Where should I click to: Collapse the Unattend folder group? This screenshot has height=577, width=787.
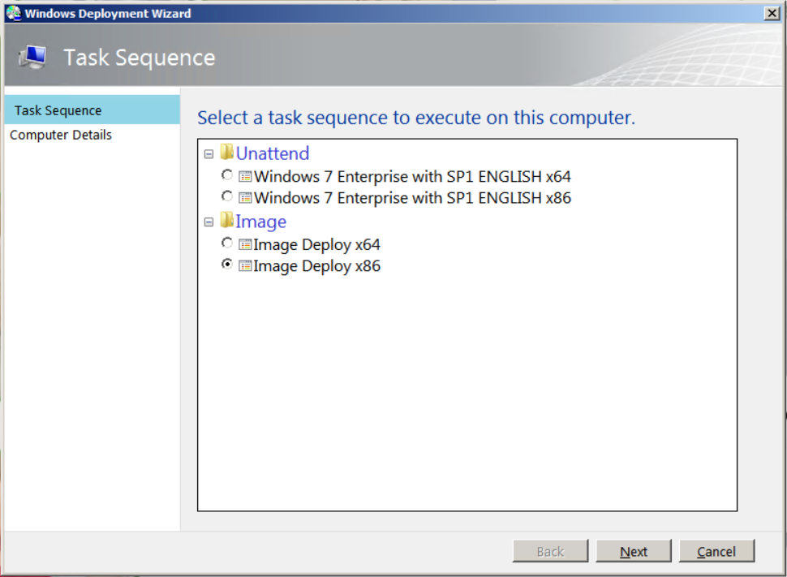point(209,153)
